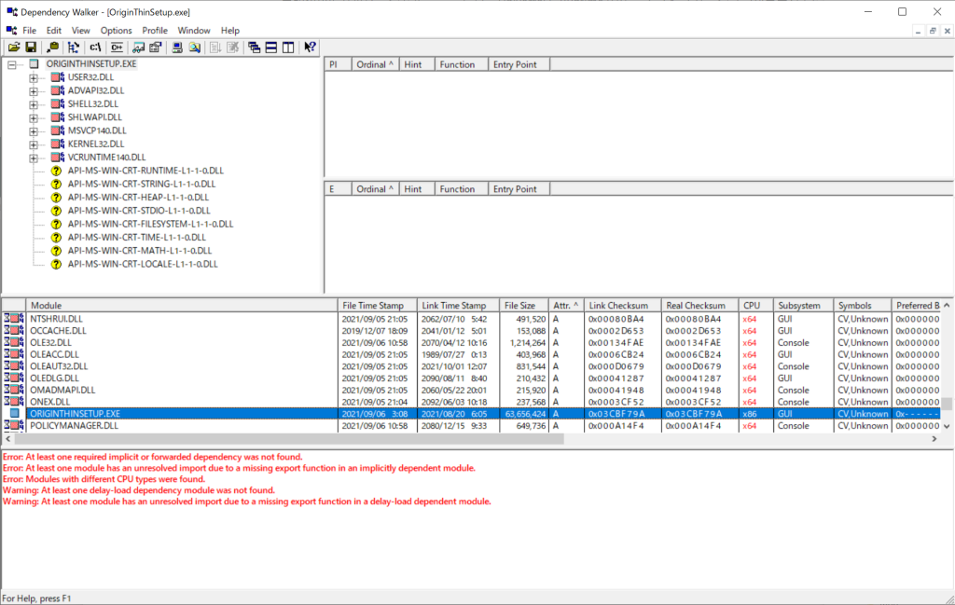Expand the USER32.DLL tree node
The height and width of the screenshot is (605, 955).
click(34, 77)
